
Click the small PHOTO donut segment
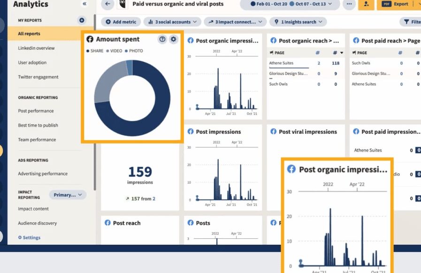click(130, 68)
